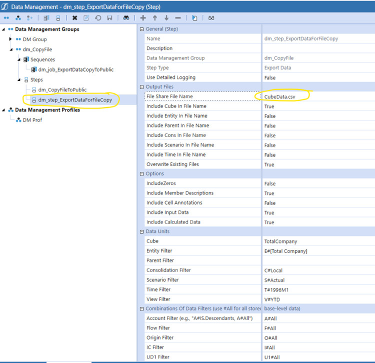
Task: Click the Include Entity In File Name value
Action: 270,116
